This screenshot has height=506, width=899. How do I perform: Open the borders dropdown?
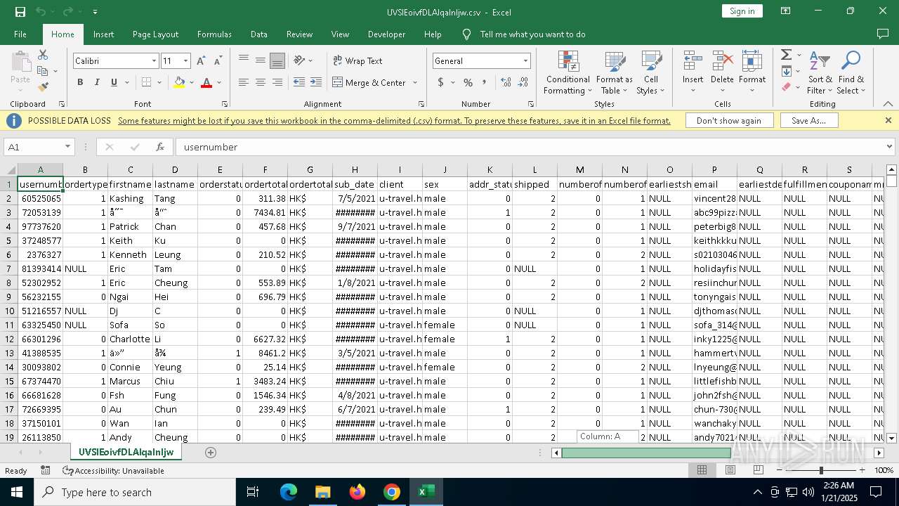tap(159, 83)
